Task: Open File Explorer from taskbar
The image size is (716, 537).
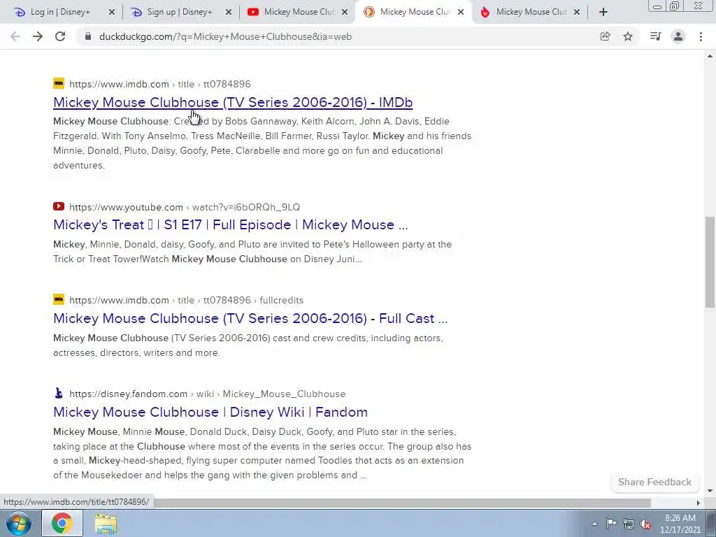Action: (x=106, y=523)
